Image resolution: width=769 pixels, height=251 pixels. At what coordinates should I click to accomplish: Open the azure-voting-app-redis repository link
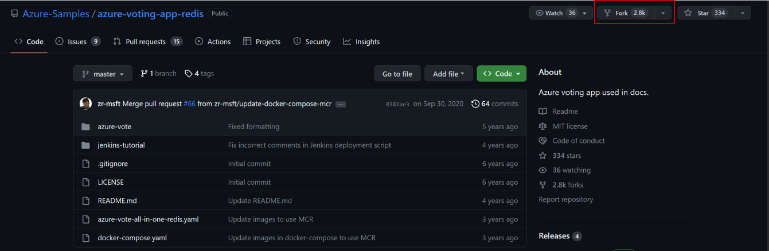tap(150, 14)
